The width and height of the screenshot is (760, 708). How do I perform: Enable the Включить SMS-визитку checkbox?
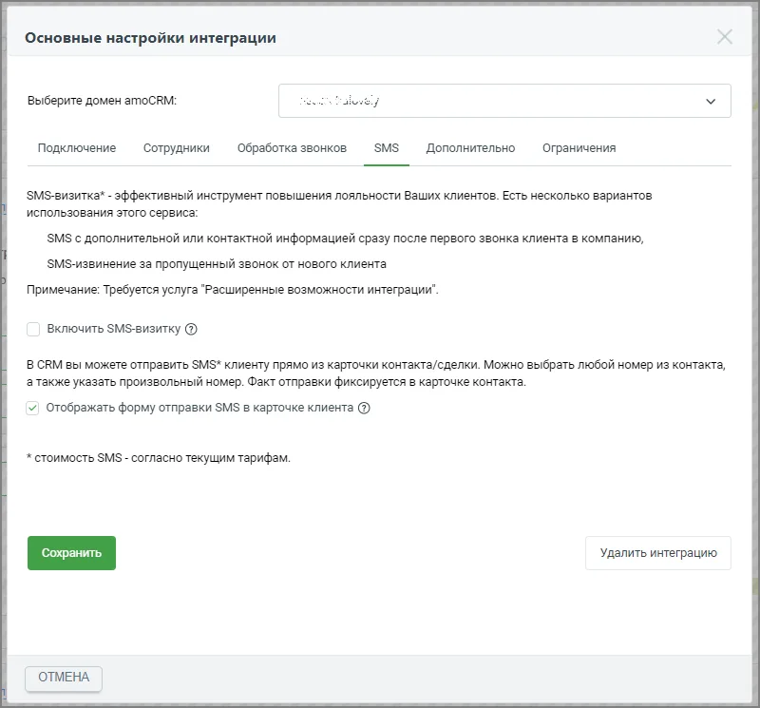33,329
